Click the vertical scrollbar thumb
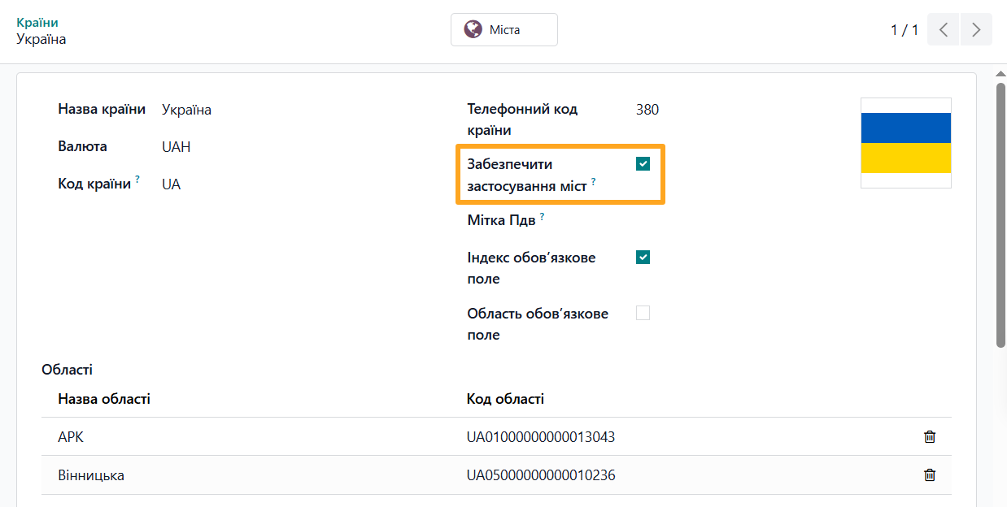Screen dimensions: 1007x507 1001,215
